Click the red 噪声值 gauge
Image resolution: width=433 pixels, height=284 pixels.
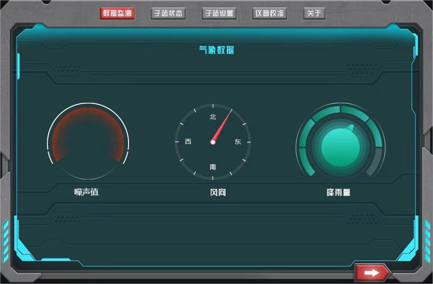pos(88,141)
